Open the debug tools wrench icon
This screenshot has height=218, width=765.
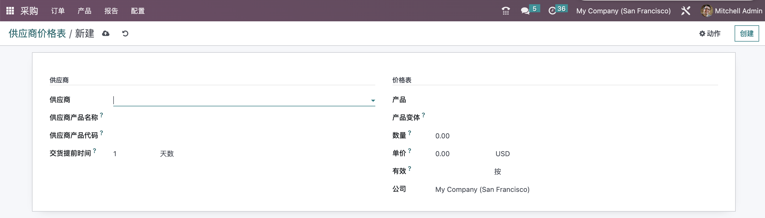685,11
